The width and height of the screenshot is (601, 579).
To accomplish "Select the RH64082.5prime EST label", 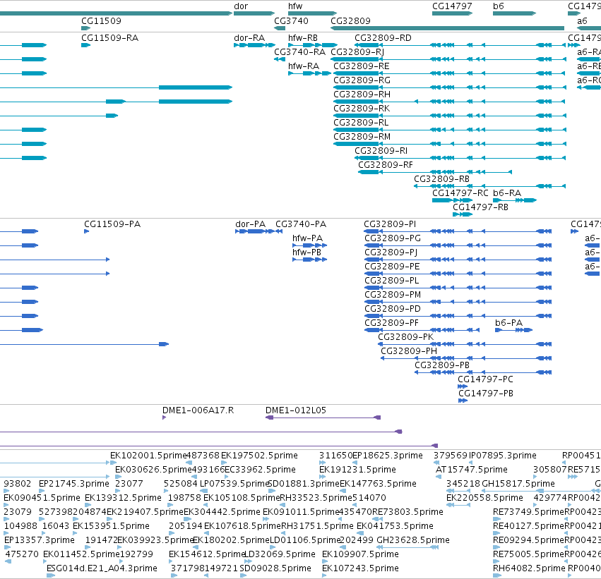I will (529, 568).
